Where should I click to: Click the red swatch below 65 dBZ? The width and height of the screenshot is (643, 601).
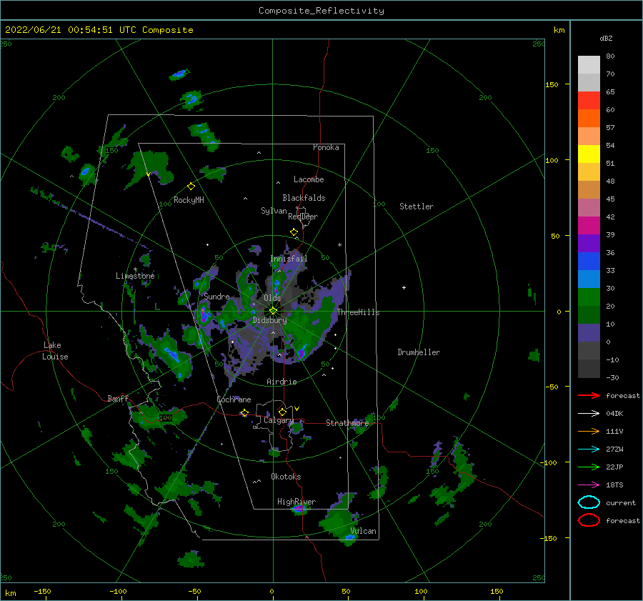coord(589,101)
